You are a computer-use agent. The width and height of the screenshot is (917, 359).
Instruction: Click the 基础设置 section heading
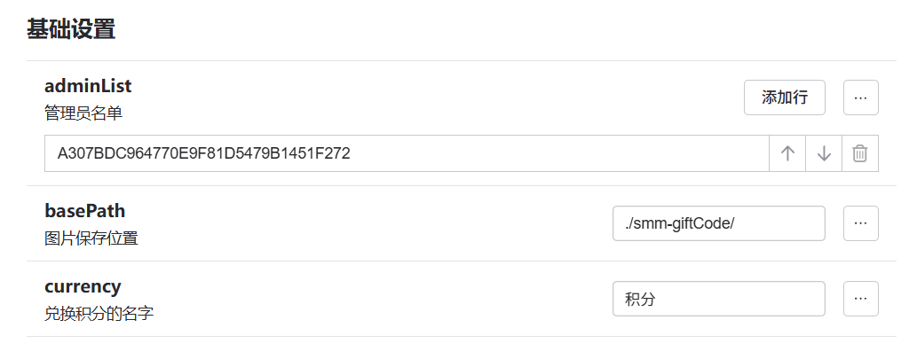pyautogui.click(x=71, y=29)
